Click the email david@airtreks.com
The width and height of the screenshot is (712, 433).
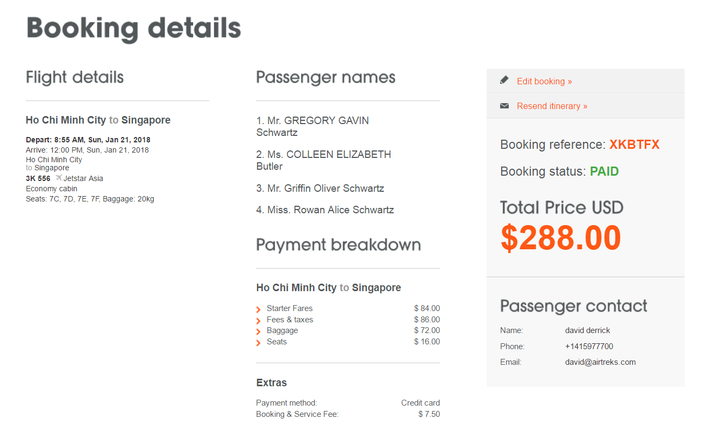point(600,362)
